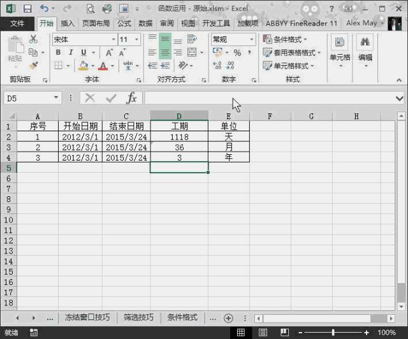Switch to 数据 Data tab
This screenshot has height=339, width=408.
point(145,24)
